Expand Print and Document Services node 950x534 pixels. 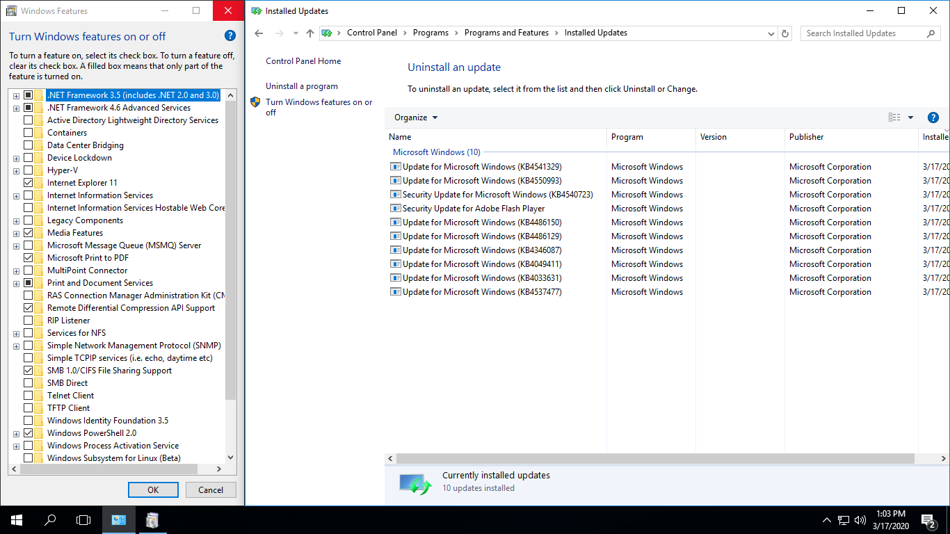coord(16,283)
